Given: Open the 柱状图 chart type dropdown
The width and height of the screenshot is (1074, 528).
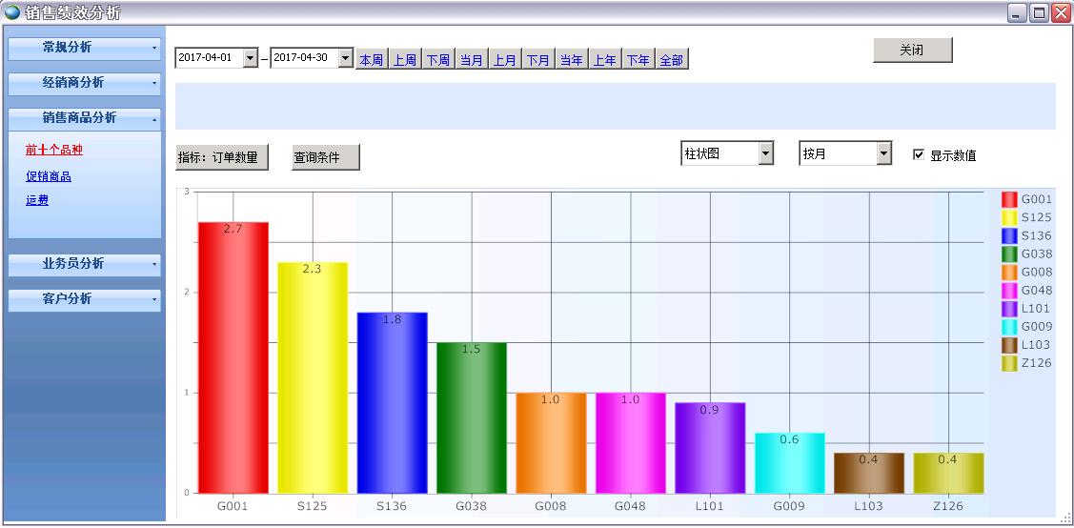Looking at the screenshot, I should coord(765,153).
